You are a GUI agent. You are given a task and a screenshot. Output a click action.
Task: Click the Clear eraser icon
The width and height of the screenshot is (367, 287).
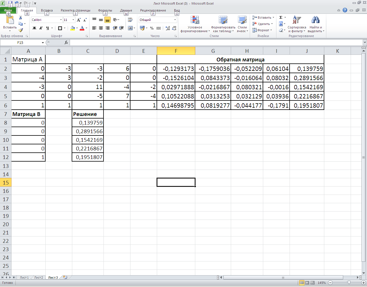tap(281, 30)
